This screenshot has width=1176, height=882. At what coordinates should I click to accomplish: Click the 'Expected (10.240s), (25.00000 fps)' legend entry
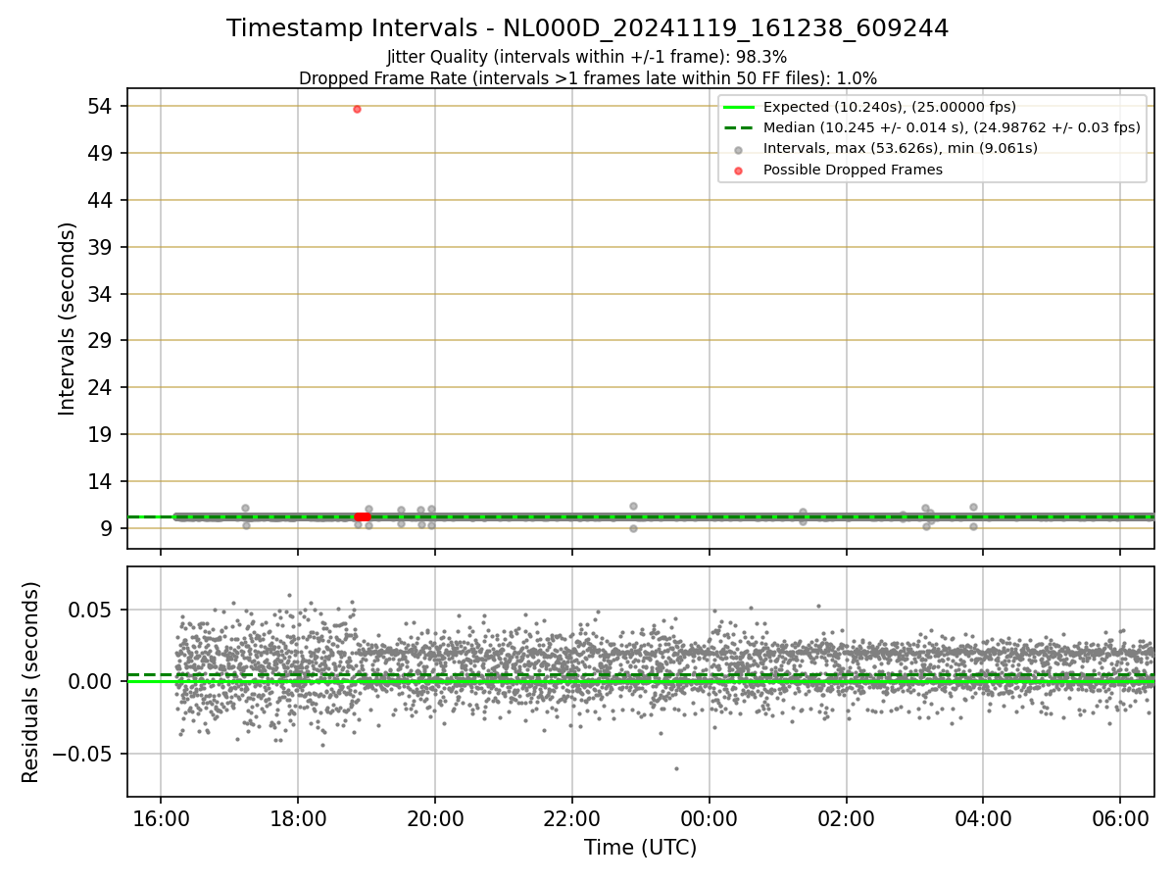pyautogui.click(x=889, y=107)
